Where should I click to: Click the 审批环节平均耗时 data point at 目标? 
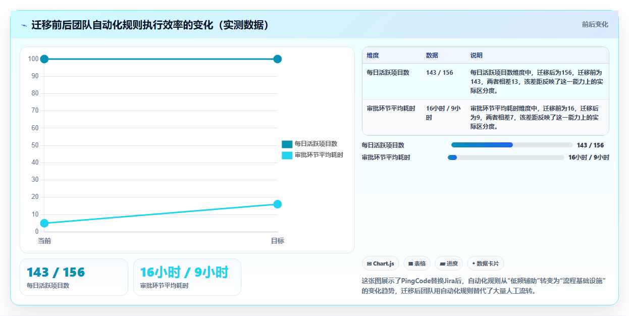pyautogui.click(x=277, y=204)
